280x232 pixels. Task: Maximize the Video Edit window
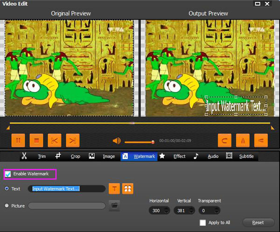pyautogui.click(x=258, y=4)
